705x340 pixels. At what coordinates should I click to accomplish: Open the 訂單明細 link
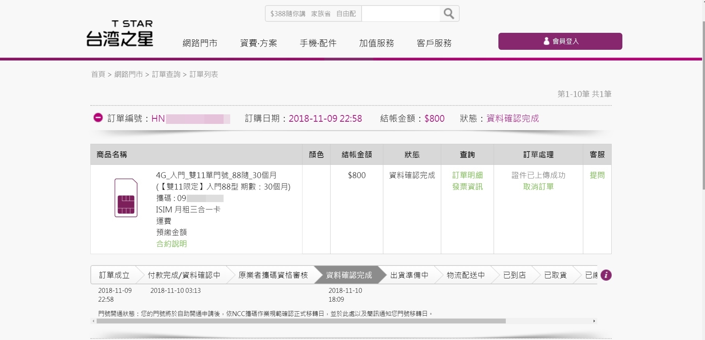tap(467, 175)
